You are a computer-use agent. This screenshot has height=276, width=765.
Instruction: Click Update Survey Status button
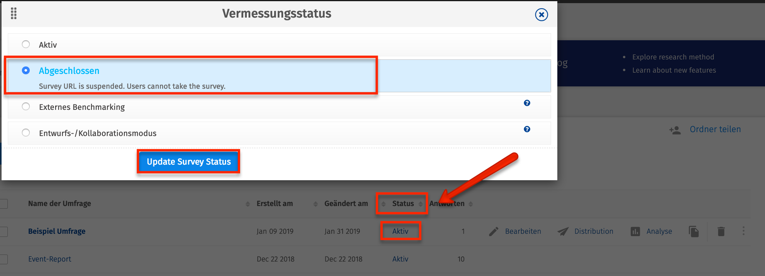(x=189, y=162)
